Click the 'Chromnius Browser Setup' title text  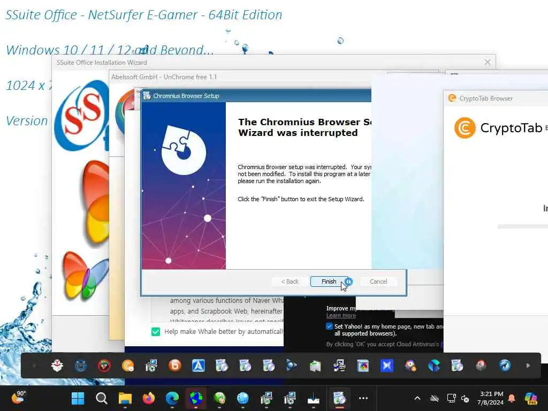pos(186,96)
